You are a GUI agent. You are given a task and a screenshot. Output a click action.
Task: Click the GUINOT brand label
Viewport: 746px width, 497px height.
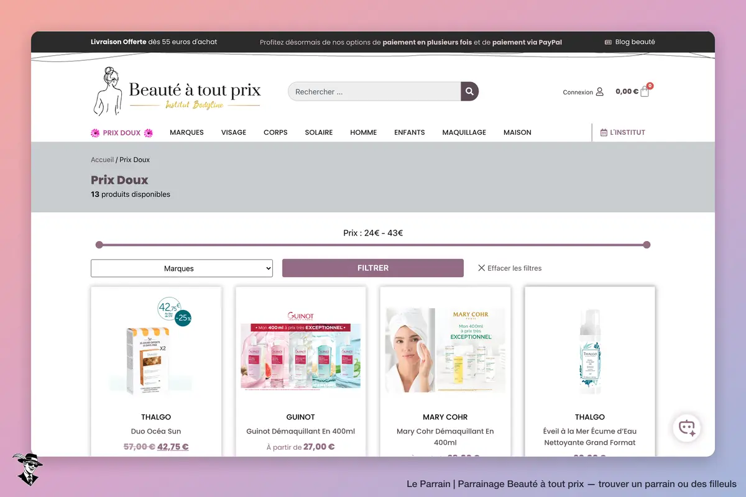click(301, 417)
